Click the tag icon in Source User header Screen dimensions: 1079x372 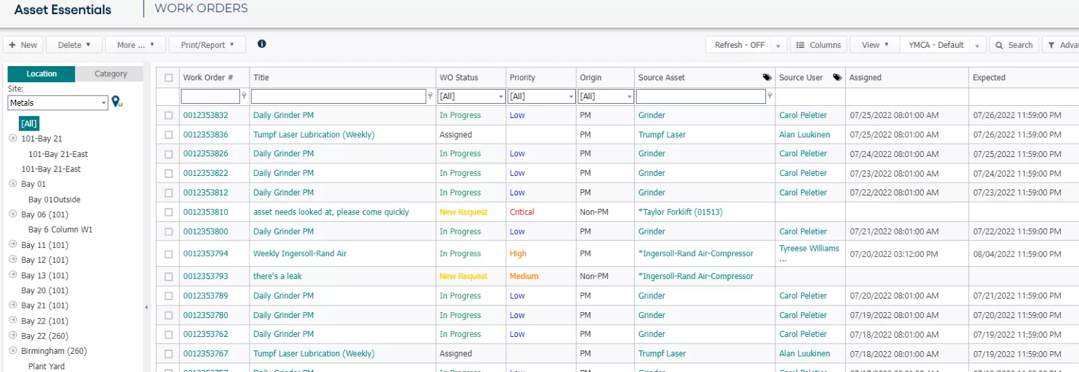pyautogui.click(x=837, y=77)
